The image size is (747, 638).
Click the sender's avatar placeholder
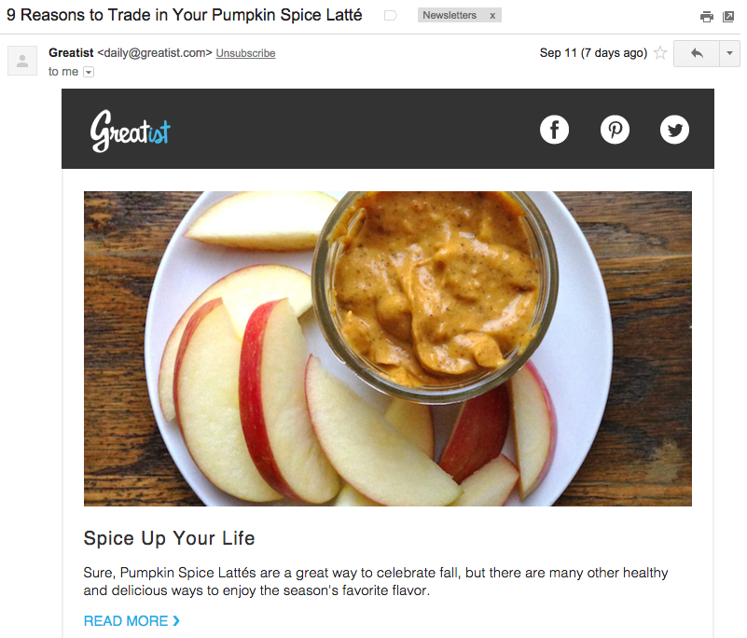(22, 61)
